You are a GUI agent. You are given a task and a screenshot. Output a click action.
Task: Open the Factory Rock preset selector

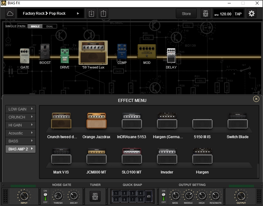pos(50,13)
